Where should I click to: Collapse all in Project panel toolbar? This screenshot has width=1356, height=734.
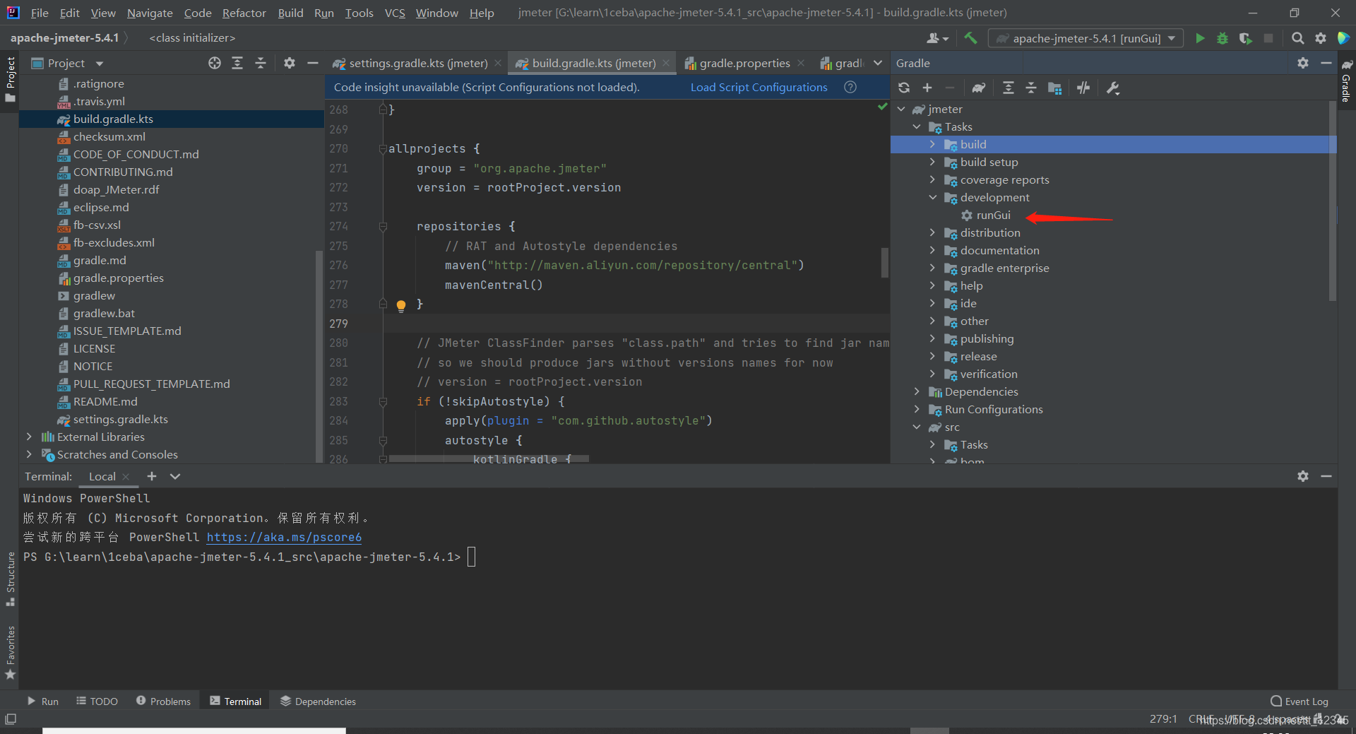pos(261,63)
